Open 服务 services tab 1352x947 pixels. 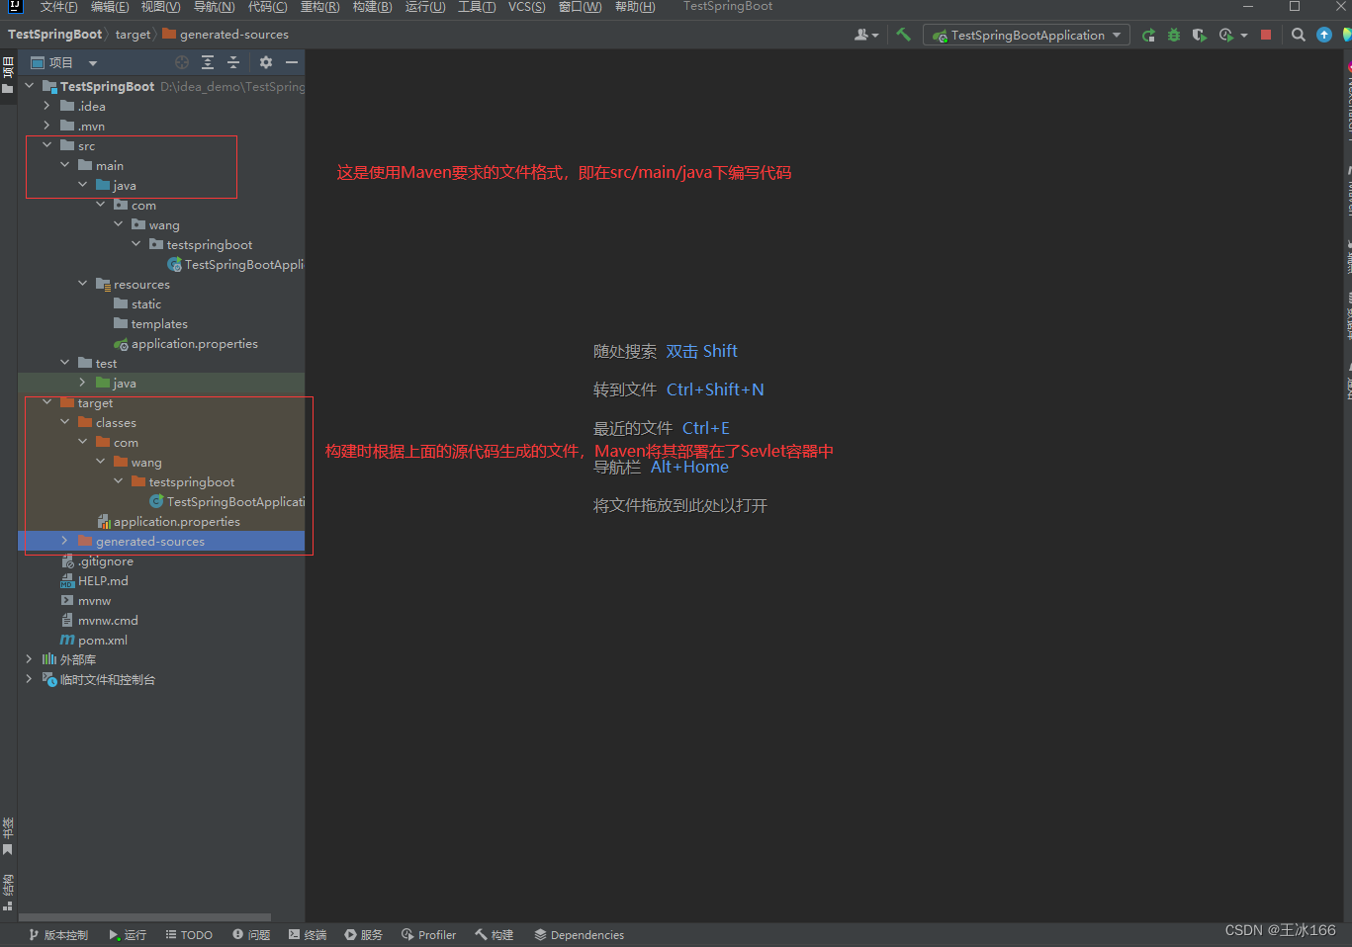click(x=363, y=934)
